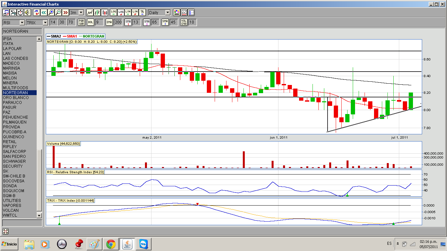Switch to candlestick chart style icon
The height and width of the screenshot is (251, 447).
pyautogui.click(x=105, y=12)
